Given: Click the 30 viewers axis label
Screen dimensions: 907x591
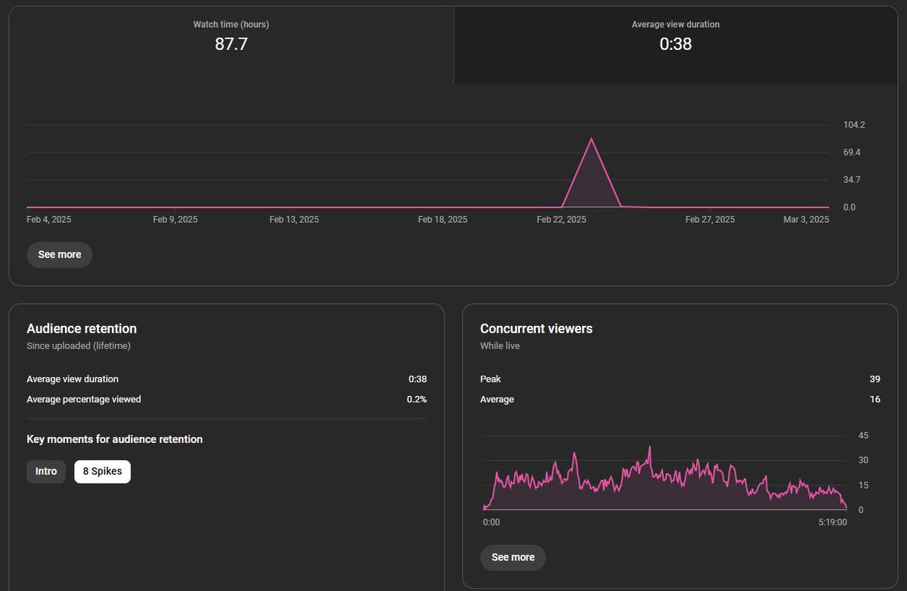Looking at the screenshot, I should [x=863, y=460].
